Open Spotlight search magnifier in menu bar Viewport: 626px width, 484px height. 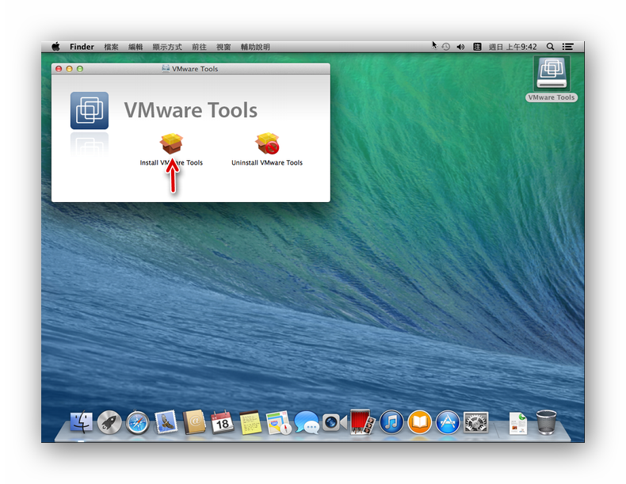click(x=550, y=47)
